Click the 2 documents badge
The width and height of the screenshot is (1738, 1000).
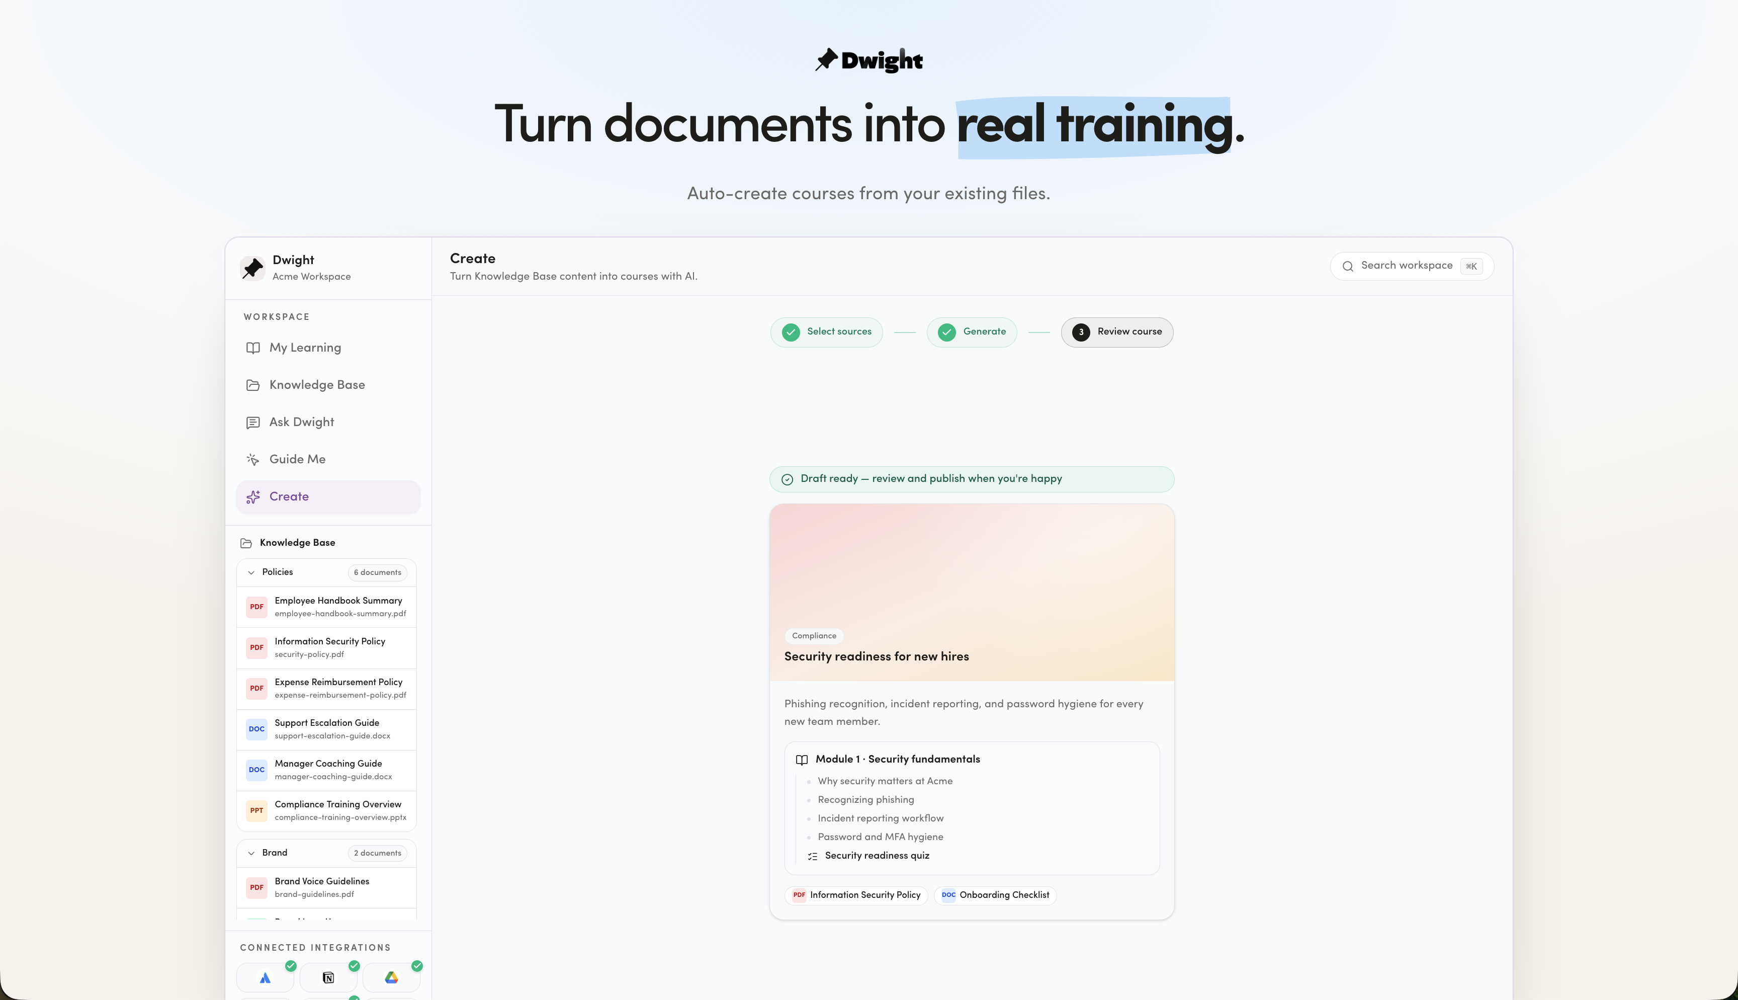pyautogui.click(x=378, y=853)
